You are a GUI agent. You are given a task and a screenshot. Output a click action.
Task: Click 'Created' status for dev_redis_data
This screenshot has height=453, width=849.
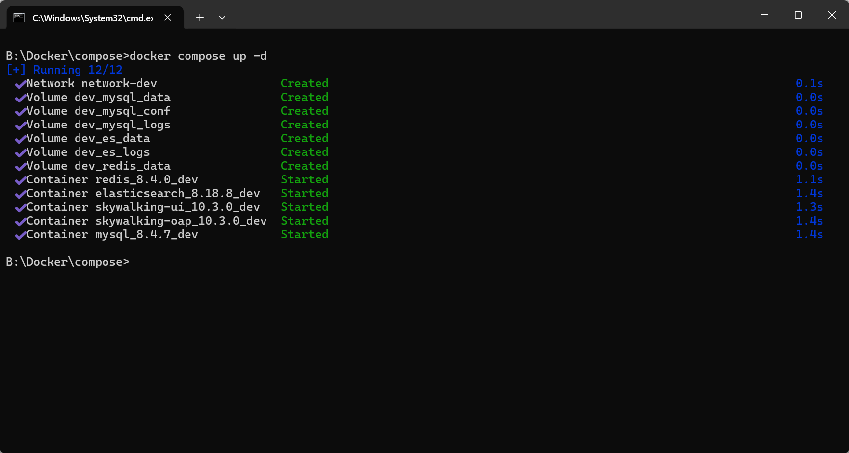pyautogui.click(x=304, y=166)
